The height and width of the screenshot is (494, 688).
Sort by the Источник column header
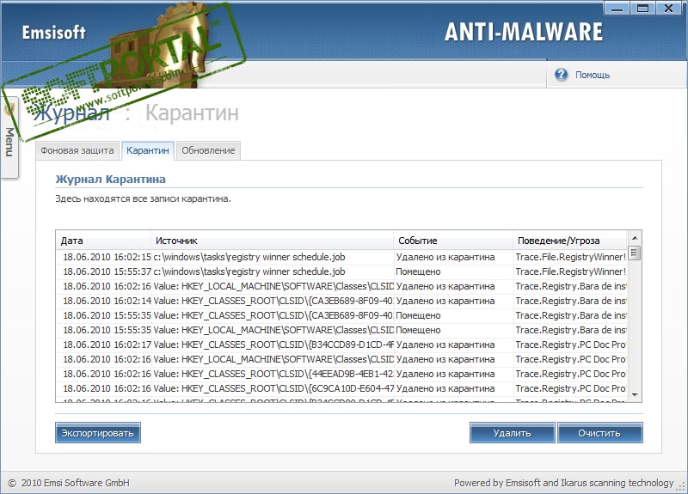pyautogui.click(x=272, y=241)
